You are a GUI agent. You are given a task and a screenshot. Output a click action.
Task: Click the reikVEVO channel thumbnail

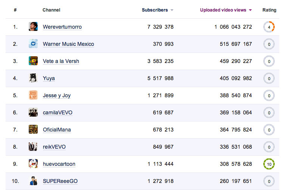click(33, 146)
